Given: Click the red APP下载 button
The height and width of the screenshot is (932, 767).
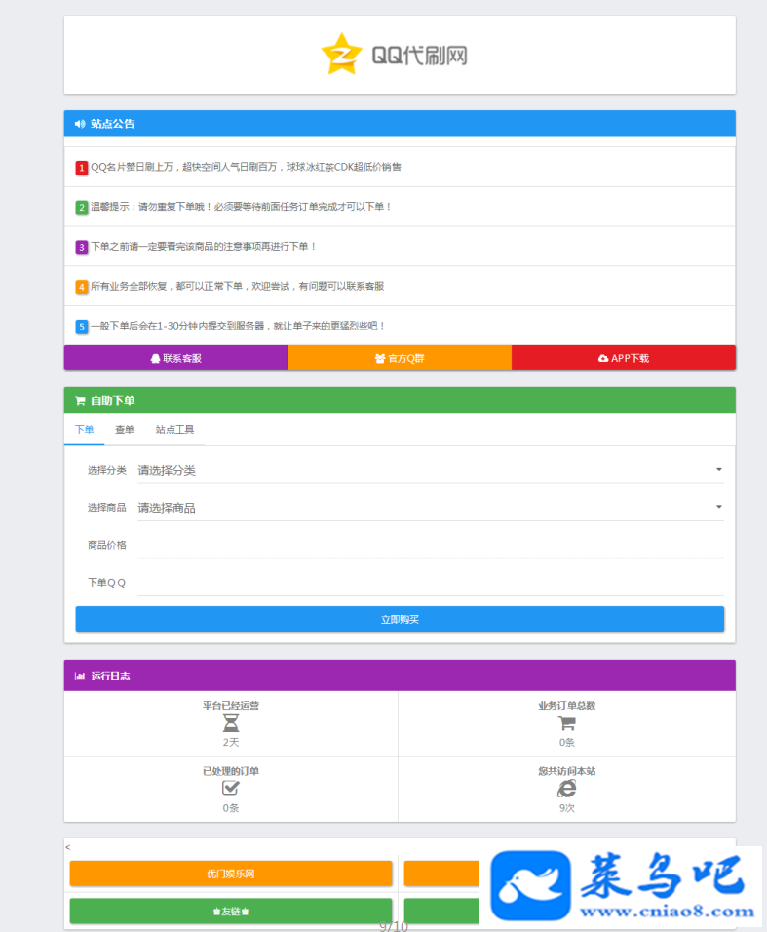Looking at the screenshot, I should click(x=624, y=358).
